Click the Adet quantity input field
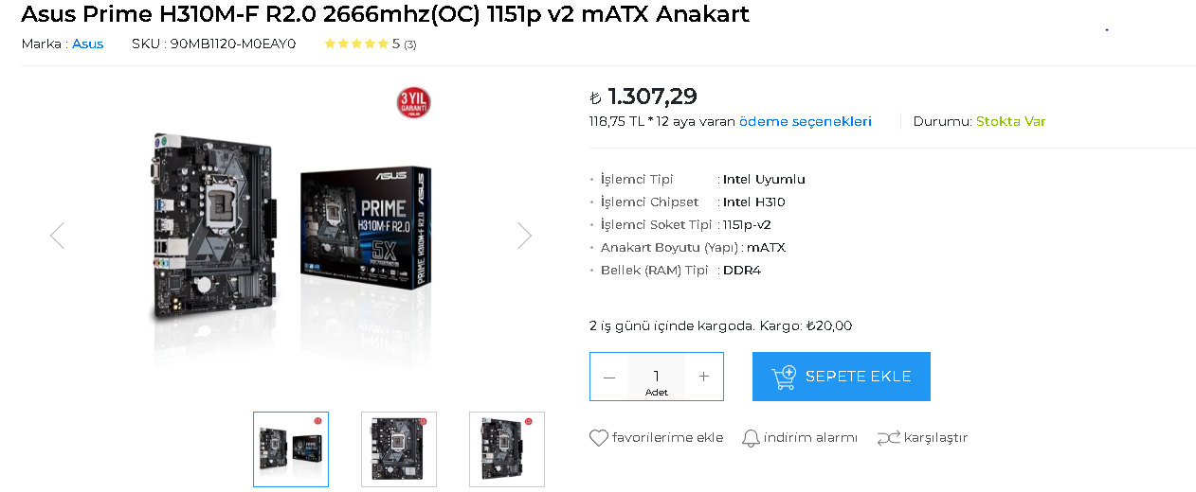This screenshot has height=492, width=1196. tap(656, 377)
